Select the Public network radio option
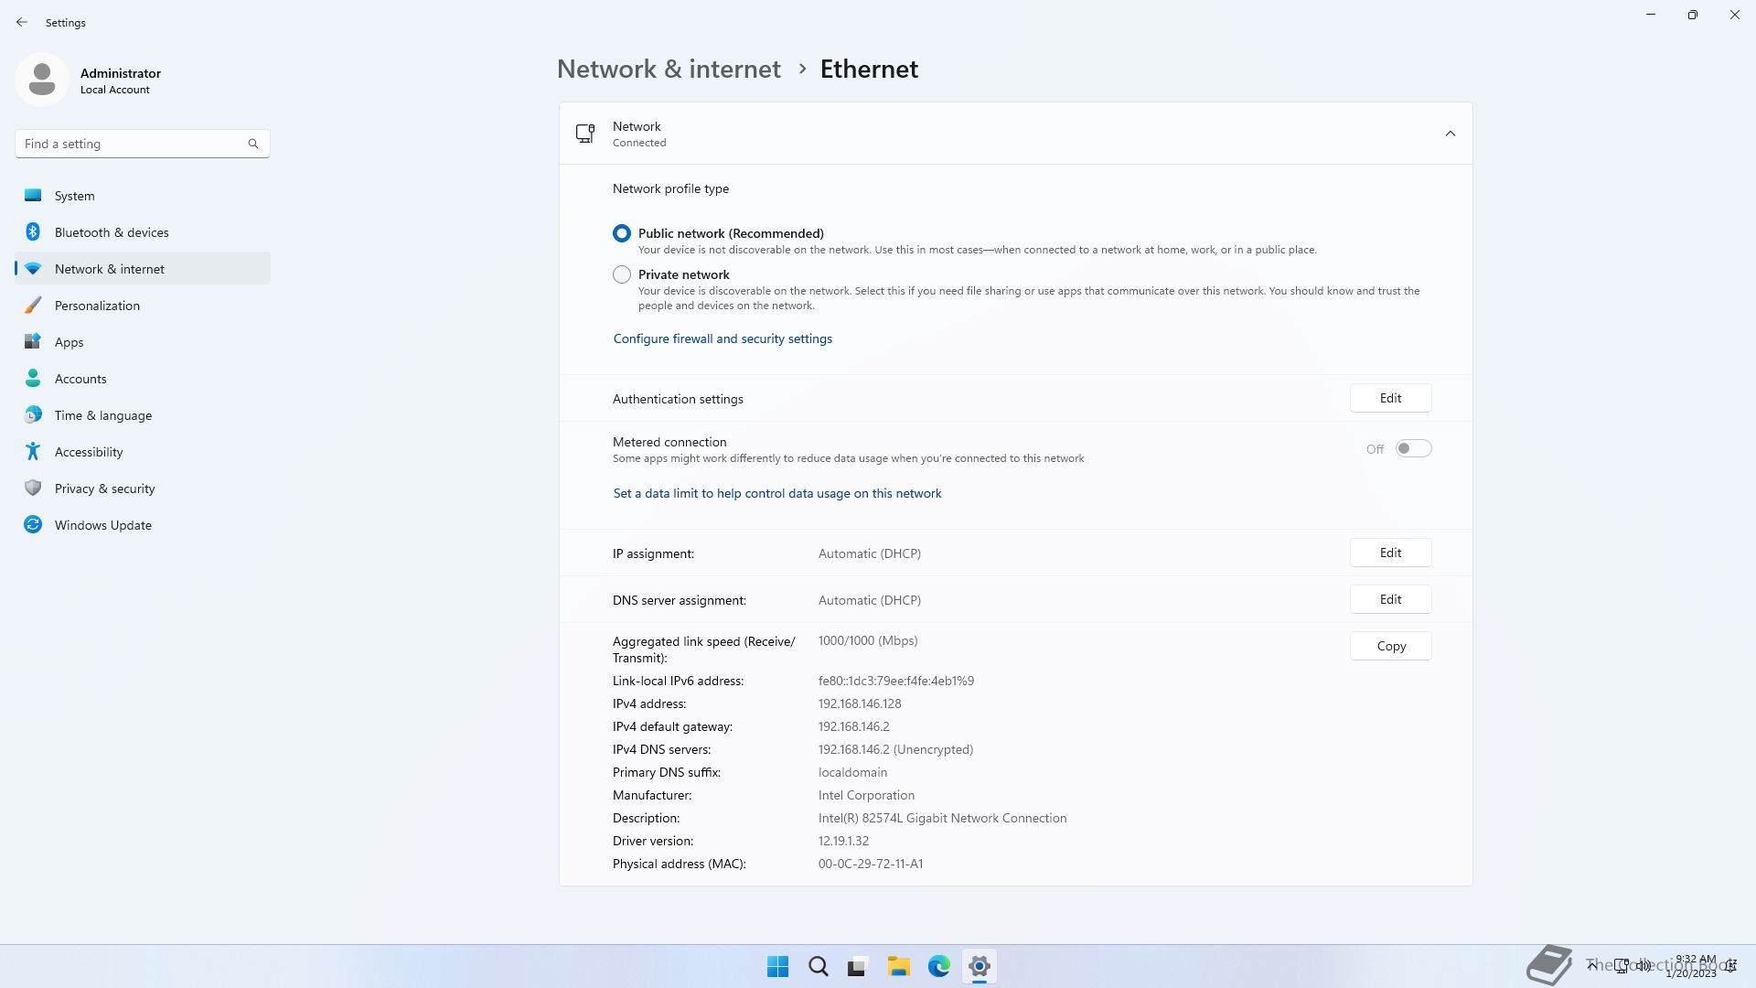The image size is (1756, 988). click(622, 233)
